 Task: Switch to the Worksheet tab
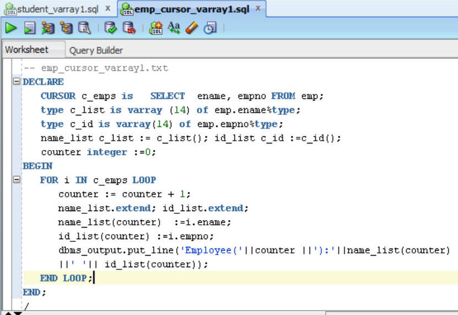27,49
